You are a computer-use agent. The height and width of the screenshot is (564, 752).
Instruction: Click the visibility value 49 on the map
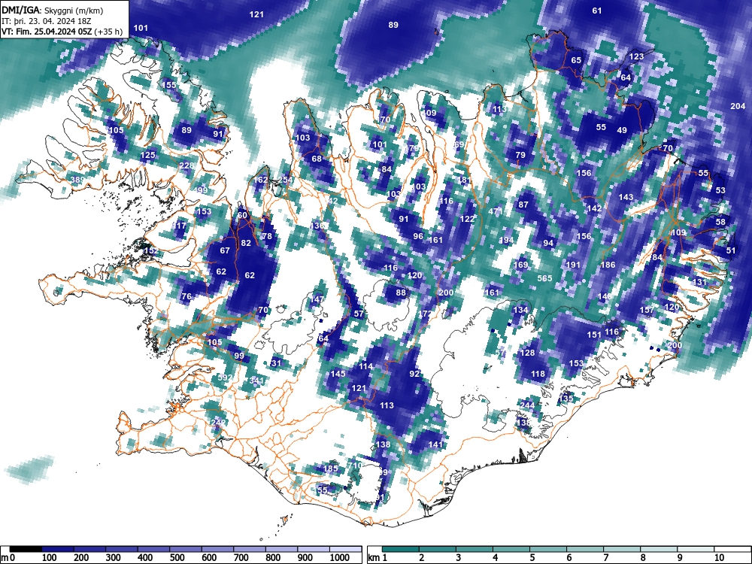coord(622,130)
